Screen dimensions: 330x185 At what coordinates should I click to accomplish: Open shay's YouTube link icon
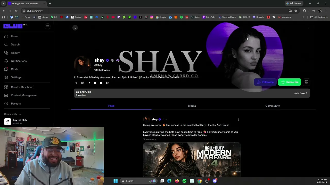(x=95, y=83)
